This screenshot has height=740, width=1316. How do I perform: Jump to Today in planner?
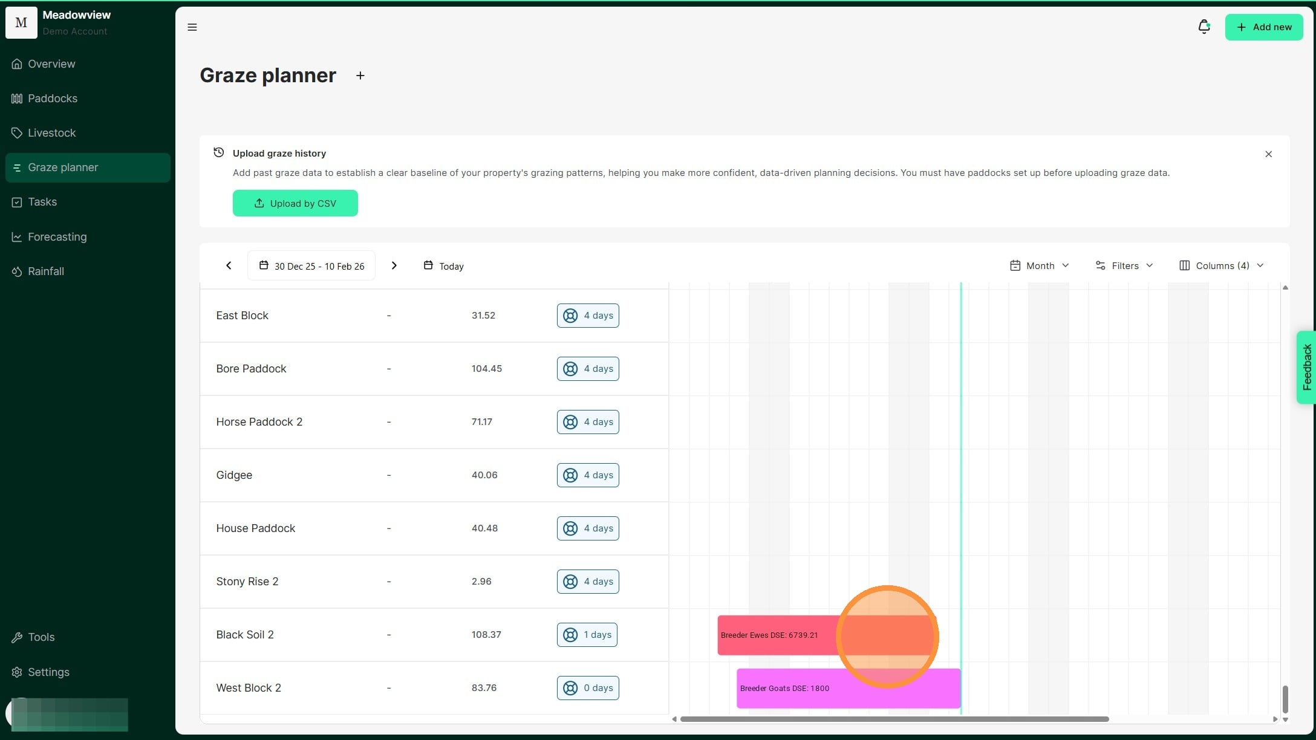(444, 266)
